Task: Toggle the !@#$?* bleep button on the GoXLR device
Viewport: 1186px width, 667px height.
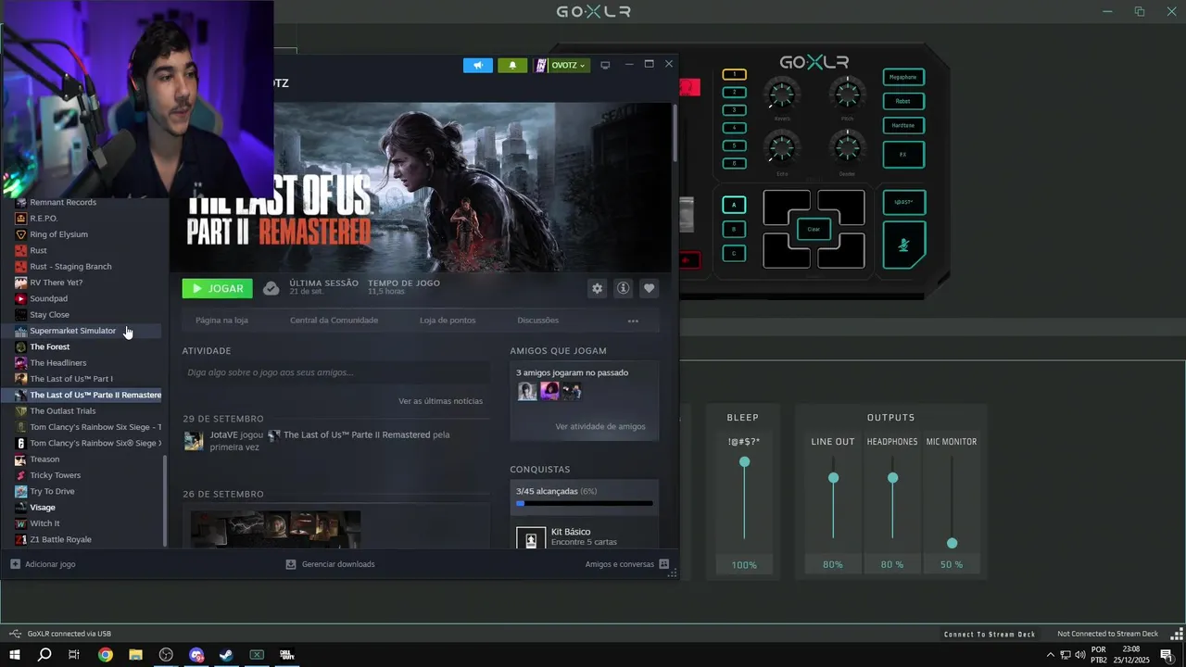Action: 903,202
